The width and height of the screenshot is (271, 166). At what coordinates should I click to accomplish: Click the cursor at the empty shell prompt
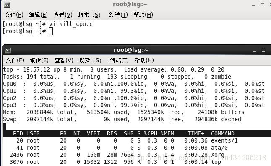click(x=51, y=31)
